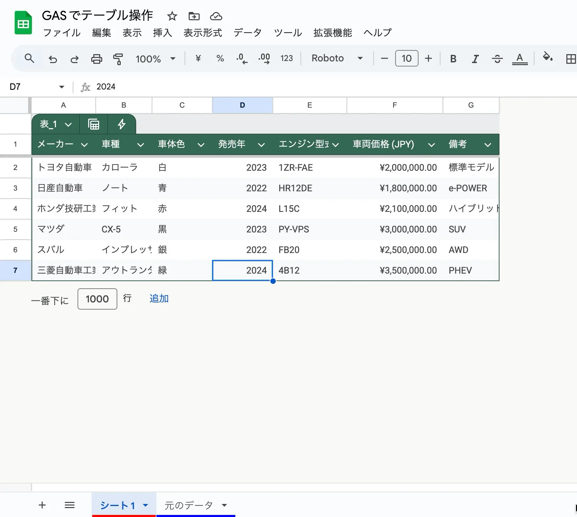Print the spreadsheet
Viewport: 577px width, 517px height.
point(96,59)
